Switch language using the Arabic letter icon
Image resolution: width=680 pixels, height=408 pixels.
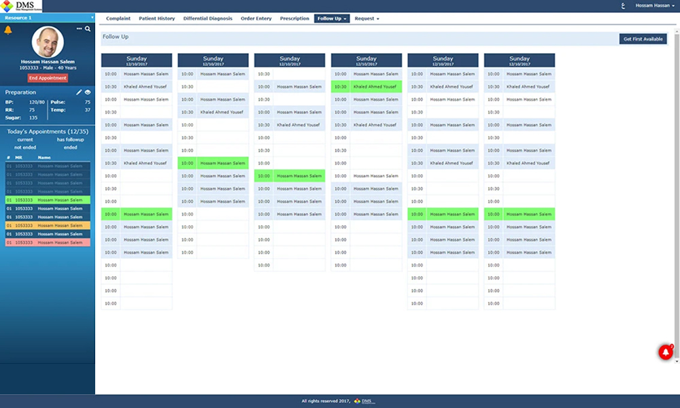point(623,5)
